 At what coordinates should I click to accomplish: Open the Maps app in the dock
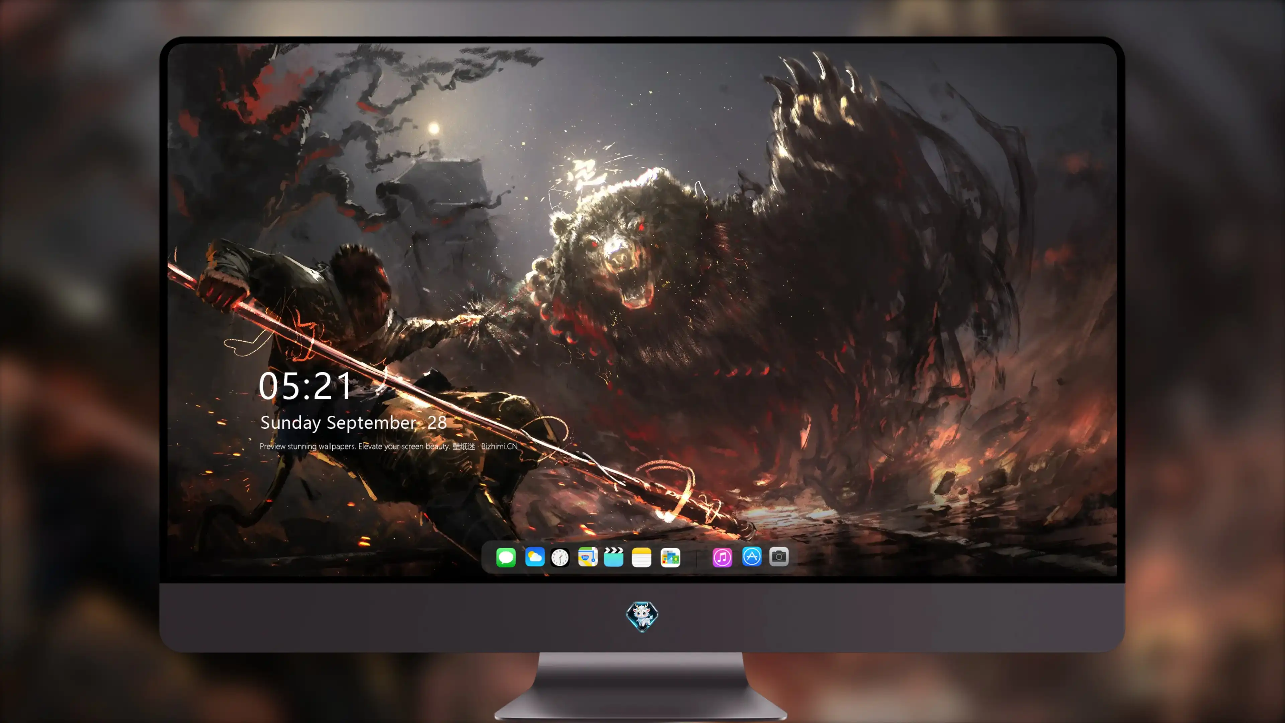pyautogui.click(x=588, y=557)
